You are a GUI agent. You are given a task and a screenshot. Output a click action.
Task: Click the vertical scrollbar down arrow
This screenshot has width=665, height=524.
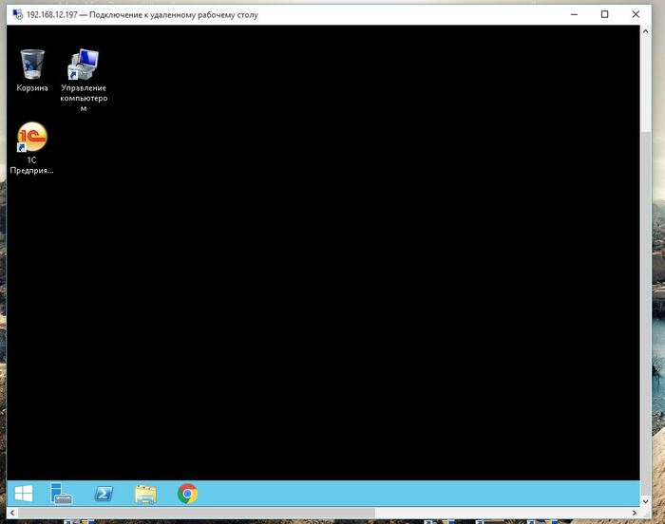(x=645, y=501)
